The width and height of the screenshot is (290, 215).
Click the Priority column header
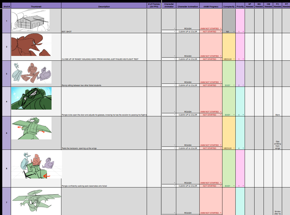[x=240, y=5]
